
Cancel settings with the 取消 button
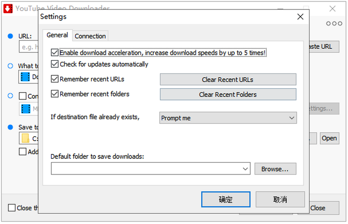[x=280, y=199]
